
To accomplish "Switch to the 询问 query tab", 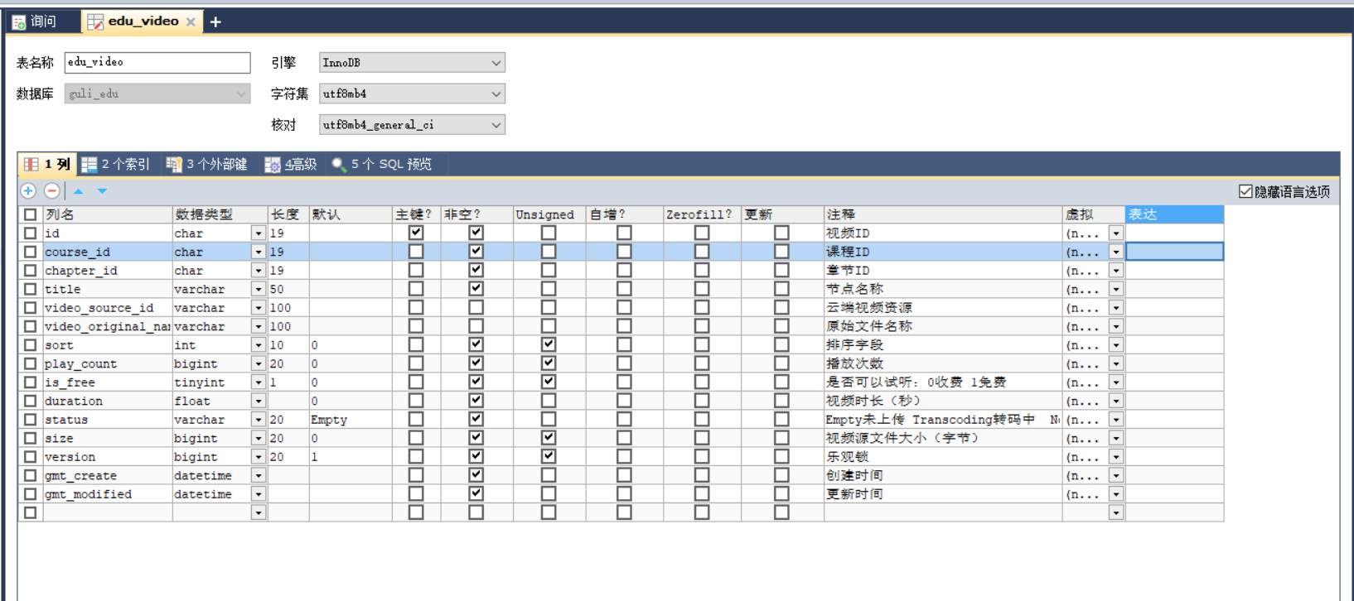I will pos(35,22).
